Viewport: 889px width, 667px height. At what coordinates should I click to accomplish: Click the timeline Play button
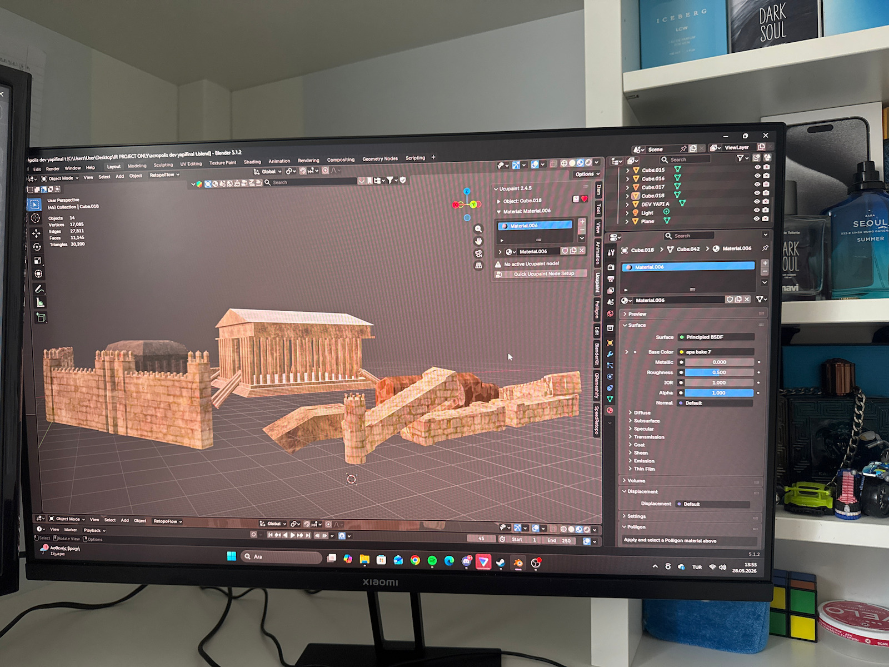(293, 535)
